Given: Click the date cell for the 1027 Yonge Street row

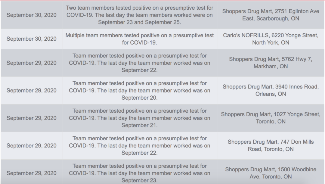Looking at the screenshot, I should tap(31, 118).
